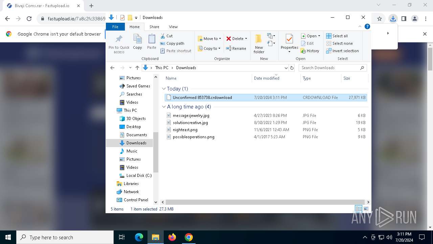Collapse the Today (1) group

pyautogui.click(x=164, y=89)
